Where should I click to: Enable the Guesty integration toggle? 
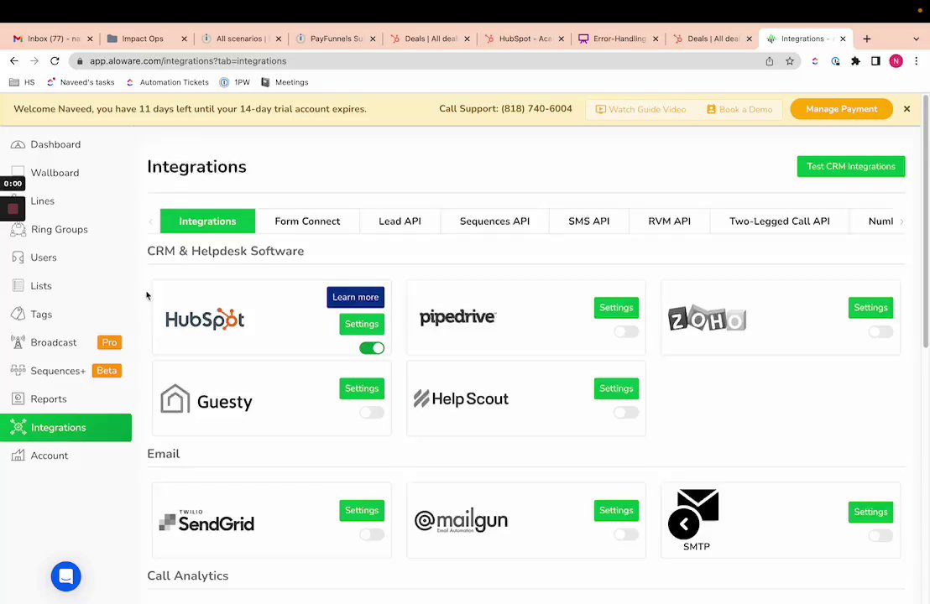click(x=372, y=413)
